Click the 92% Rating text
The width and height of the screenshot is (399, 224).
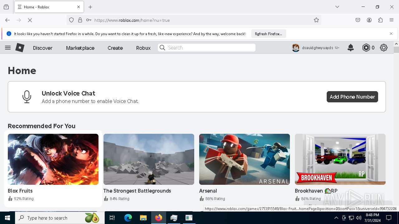pyautogui.click(x=24, y=199)
